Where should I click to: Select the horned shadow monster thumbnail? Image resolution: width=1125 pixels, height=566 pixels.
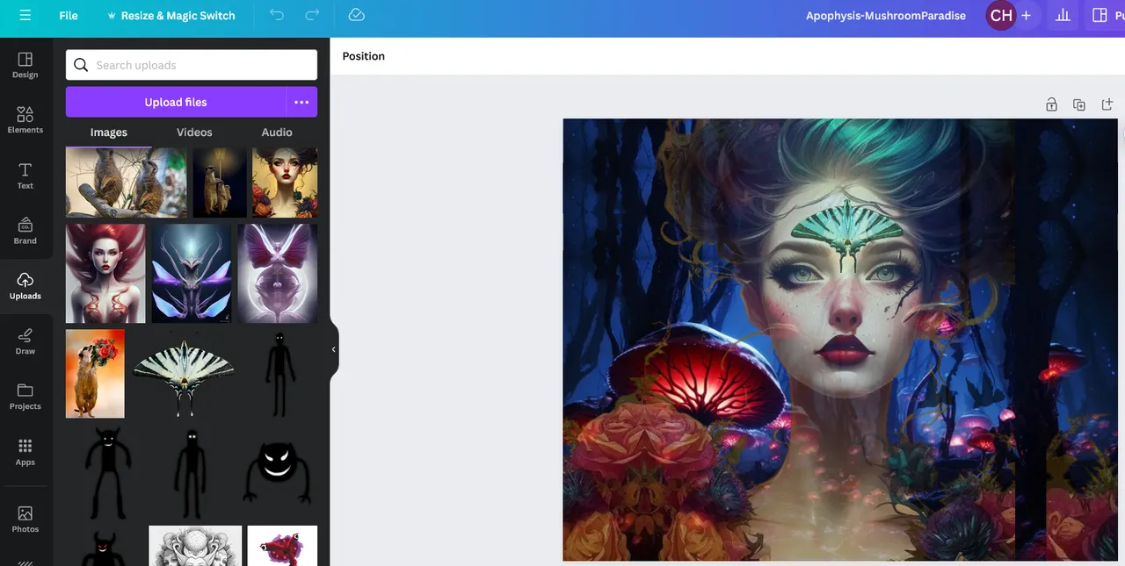pos(108,472)
